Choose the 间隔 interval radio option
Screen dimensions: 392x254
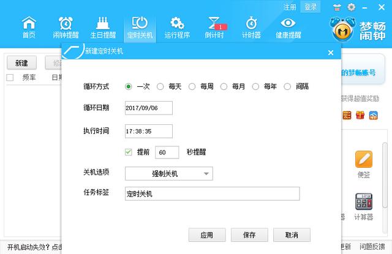(288, 87)
